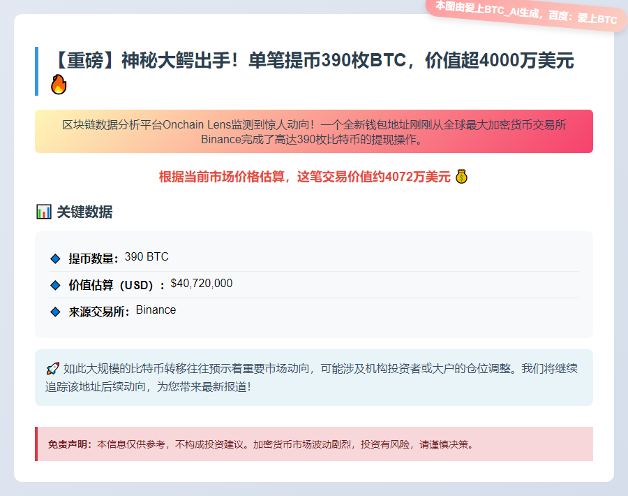Click the $40,720,000 value
Image resolution: width=628 pixels, height=496 pixels.
202,284
